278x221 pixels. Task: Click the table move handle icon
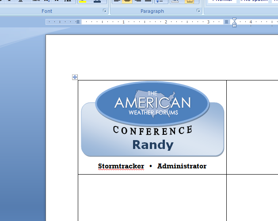coord(75,77)
